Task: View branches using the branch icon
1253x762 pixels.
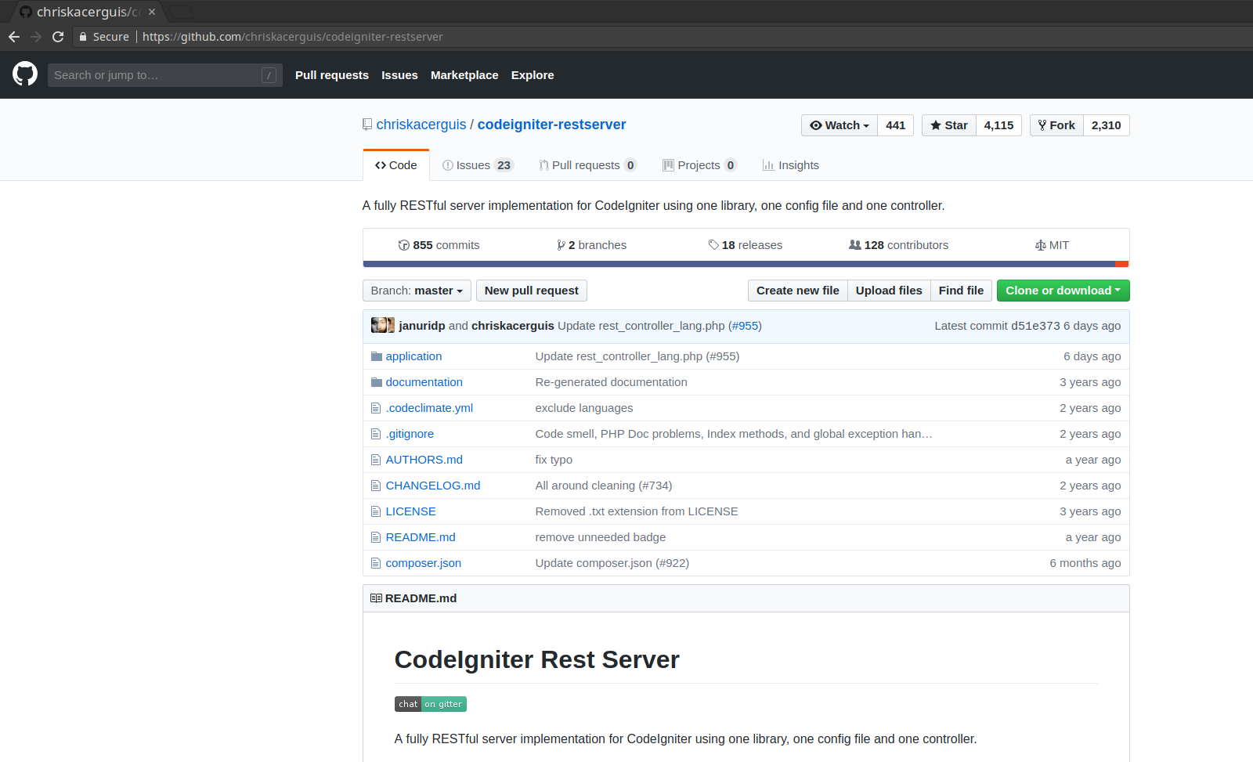Action: click(562, 244)
